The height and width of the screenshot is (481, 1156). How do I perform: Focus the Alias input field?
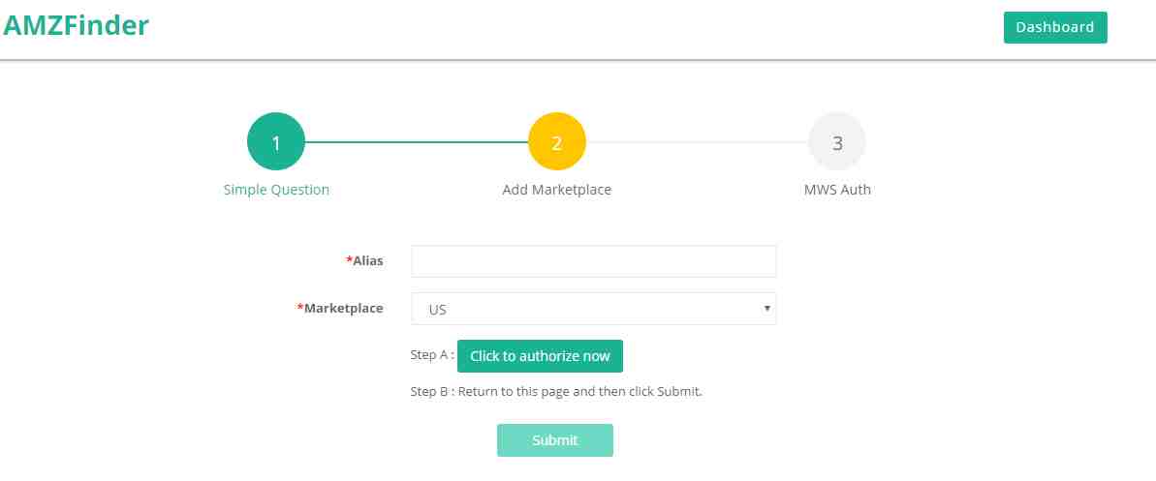pyautogui.click(x=593, y=260)
